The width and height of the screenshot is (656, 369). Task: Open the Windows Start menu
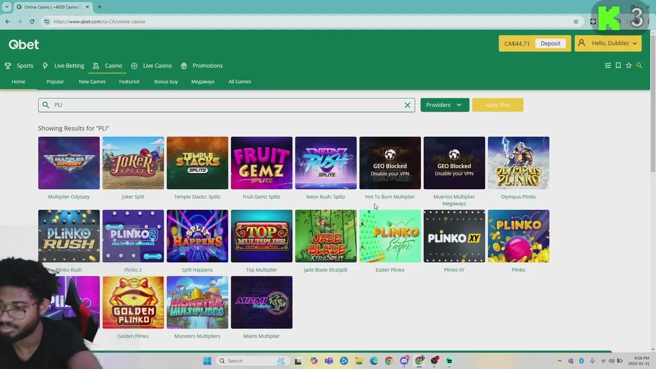point(207,361)
